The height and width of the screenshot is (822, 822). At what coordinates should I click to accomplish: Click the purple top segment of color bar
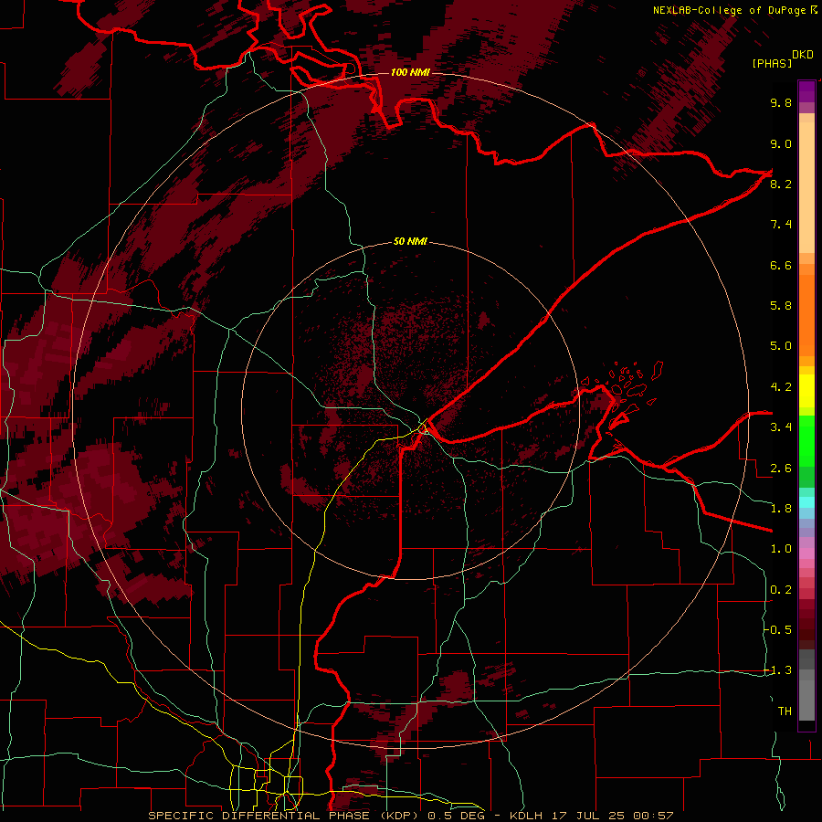point(806,91)
